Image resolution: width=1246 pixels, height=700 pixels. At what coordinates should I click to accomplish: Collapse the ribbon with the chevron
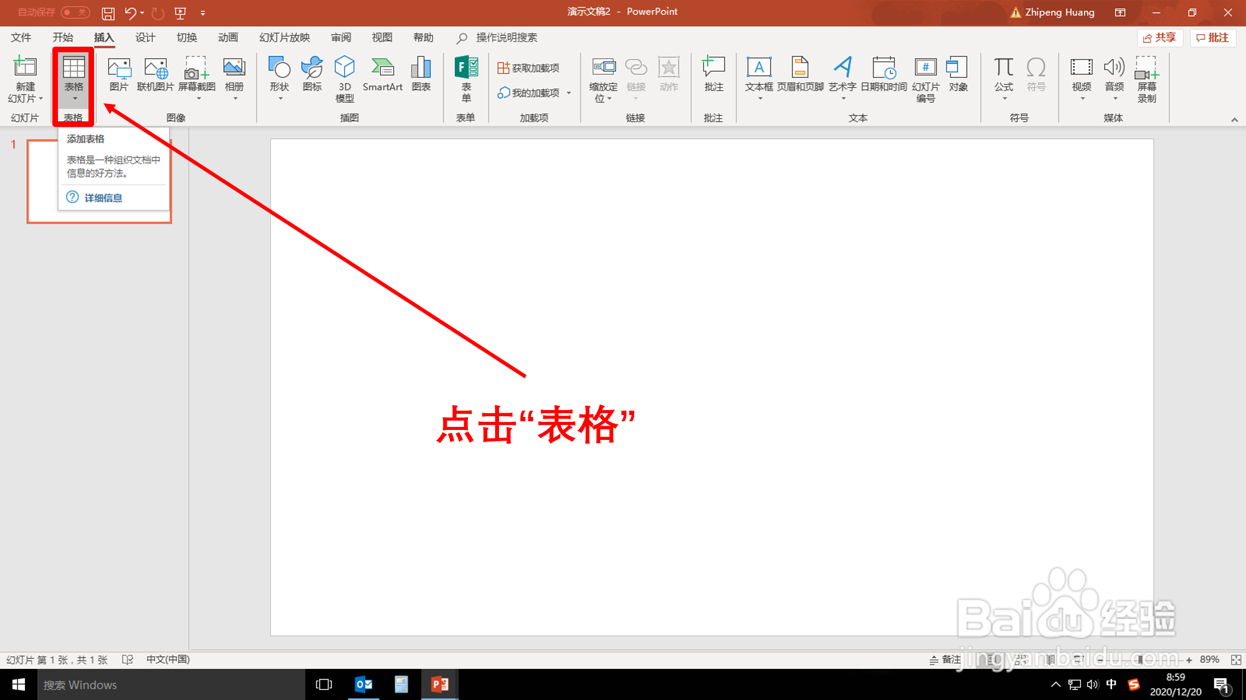1234,119
